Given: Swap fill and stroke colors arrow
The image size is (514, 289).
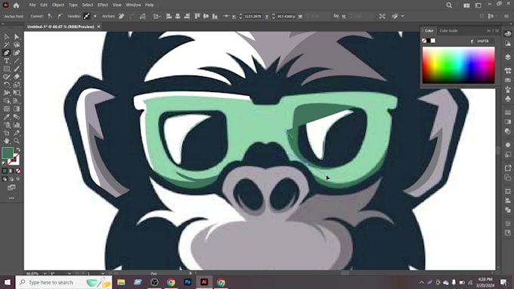Looking at the screenshot, I should pyautogui.click(x=18, y=150).
